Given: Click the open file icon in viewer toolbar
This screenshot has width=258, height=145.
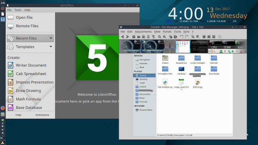Looking at the screenshot, I should 134,37.
